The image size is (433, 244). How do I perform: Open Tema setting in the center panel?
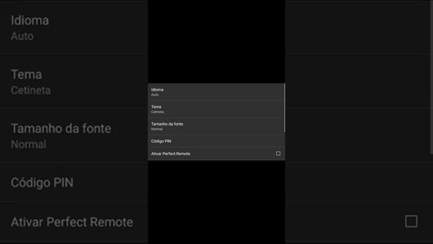[x=216, y=109]
